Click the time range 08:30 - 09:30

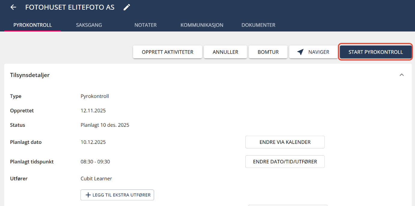(x=95, y=162)
